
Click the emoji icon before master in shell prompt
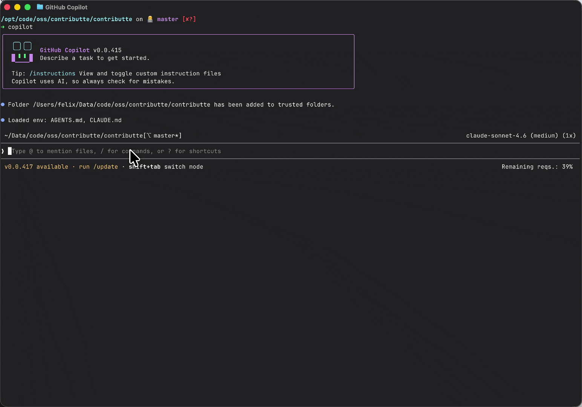point(150,19)
